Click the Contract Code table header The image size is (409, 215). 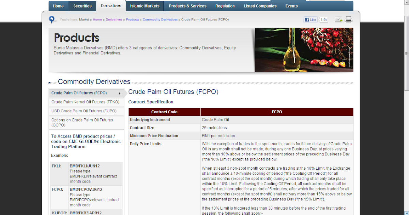click(164, 112)
